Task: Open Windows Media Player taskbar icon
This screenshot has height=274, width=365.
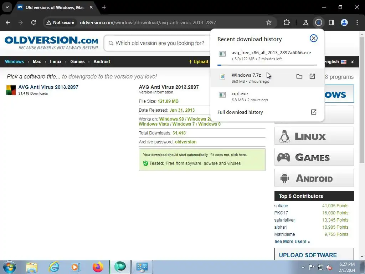Action: point(76,267)
